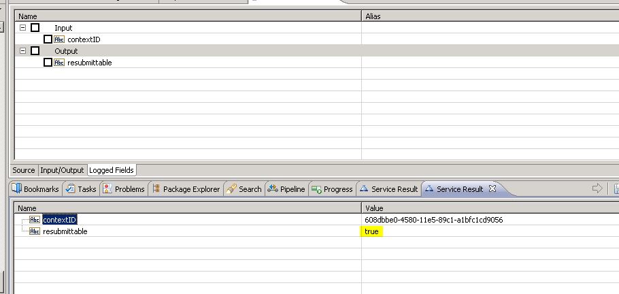Click the Abc icon beside contextID in Service Result
The height and width of the screenshot is (294, 619).
(x=35, y=220)
